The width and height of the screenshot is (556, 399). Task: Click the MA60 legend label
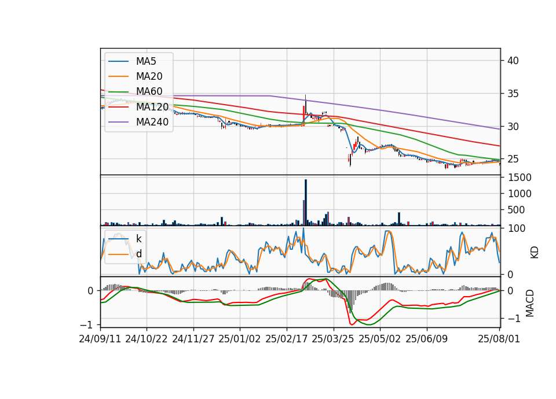coord(149,92)
